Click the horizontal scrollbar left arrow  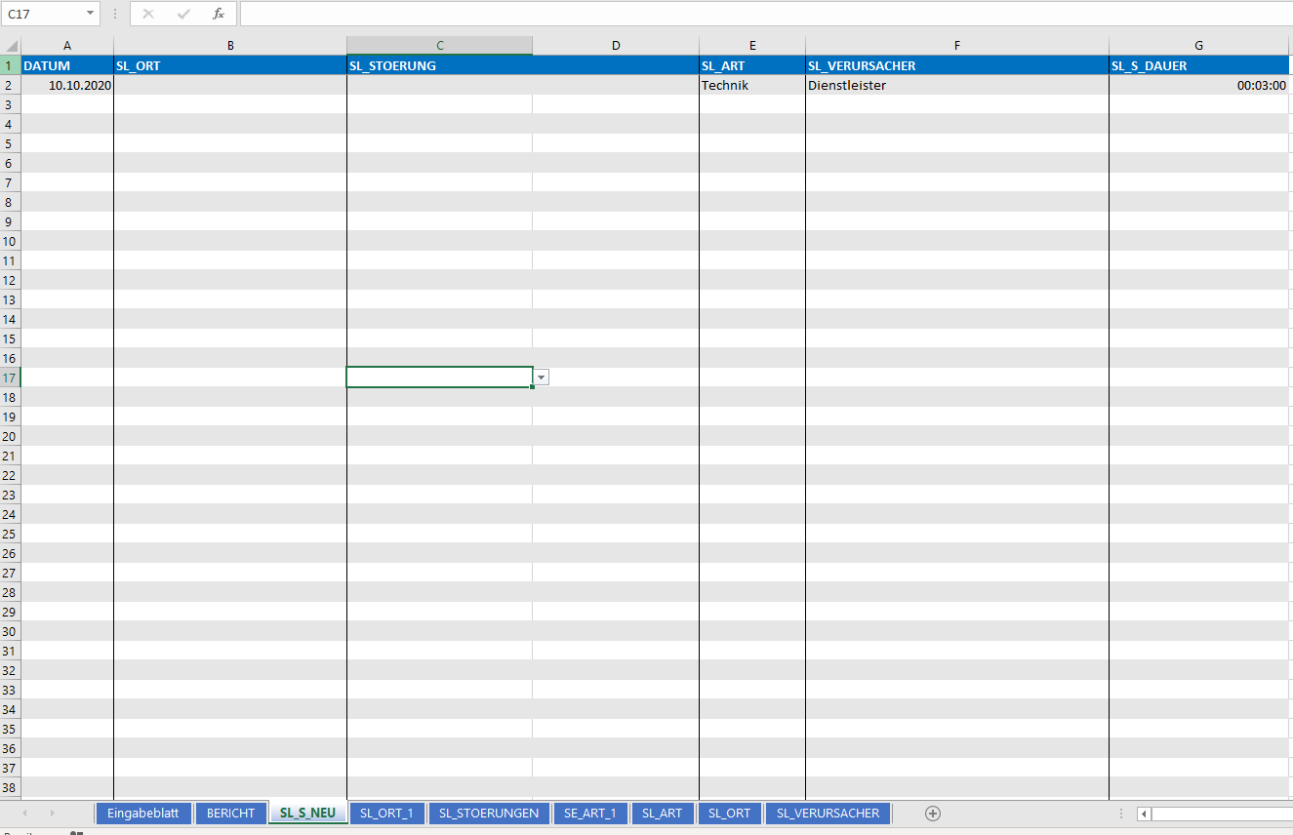(1144, 814)
